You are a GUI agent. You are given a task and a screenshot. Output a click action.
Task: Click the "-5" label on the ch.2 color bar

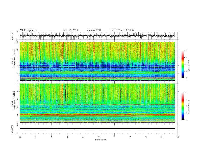[186, 106]
